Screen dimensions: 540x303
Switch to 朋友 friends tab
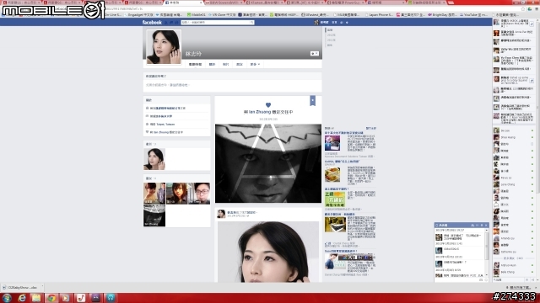(x=240, y=64)
